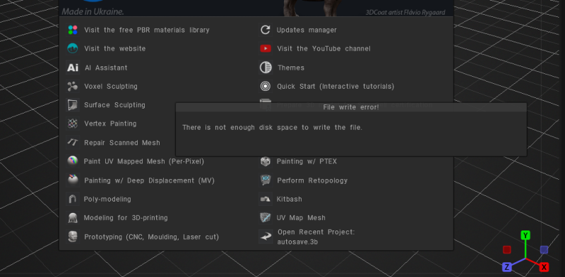Open 'Quick Start (Interactive tutorials)'
Viewport: 565px width, 277px height.
pyautogui.click(x=335, y=86)
